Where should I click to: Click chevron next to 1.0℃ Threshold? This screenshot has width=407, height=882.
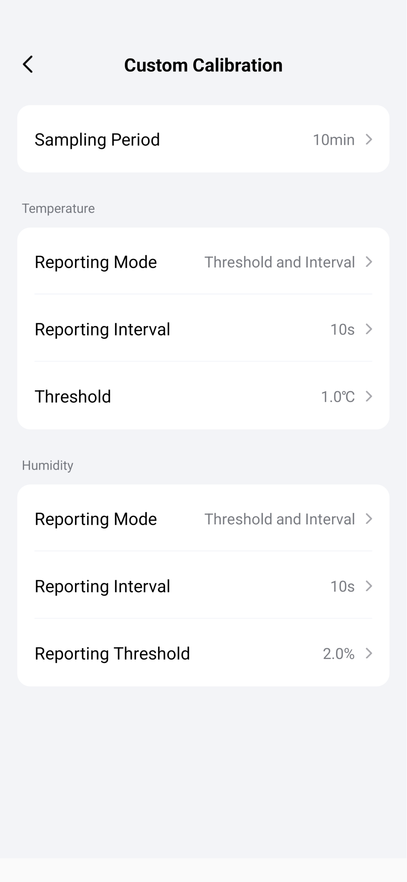[x=369, y=396]
